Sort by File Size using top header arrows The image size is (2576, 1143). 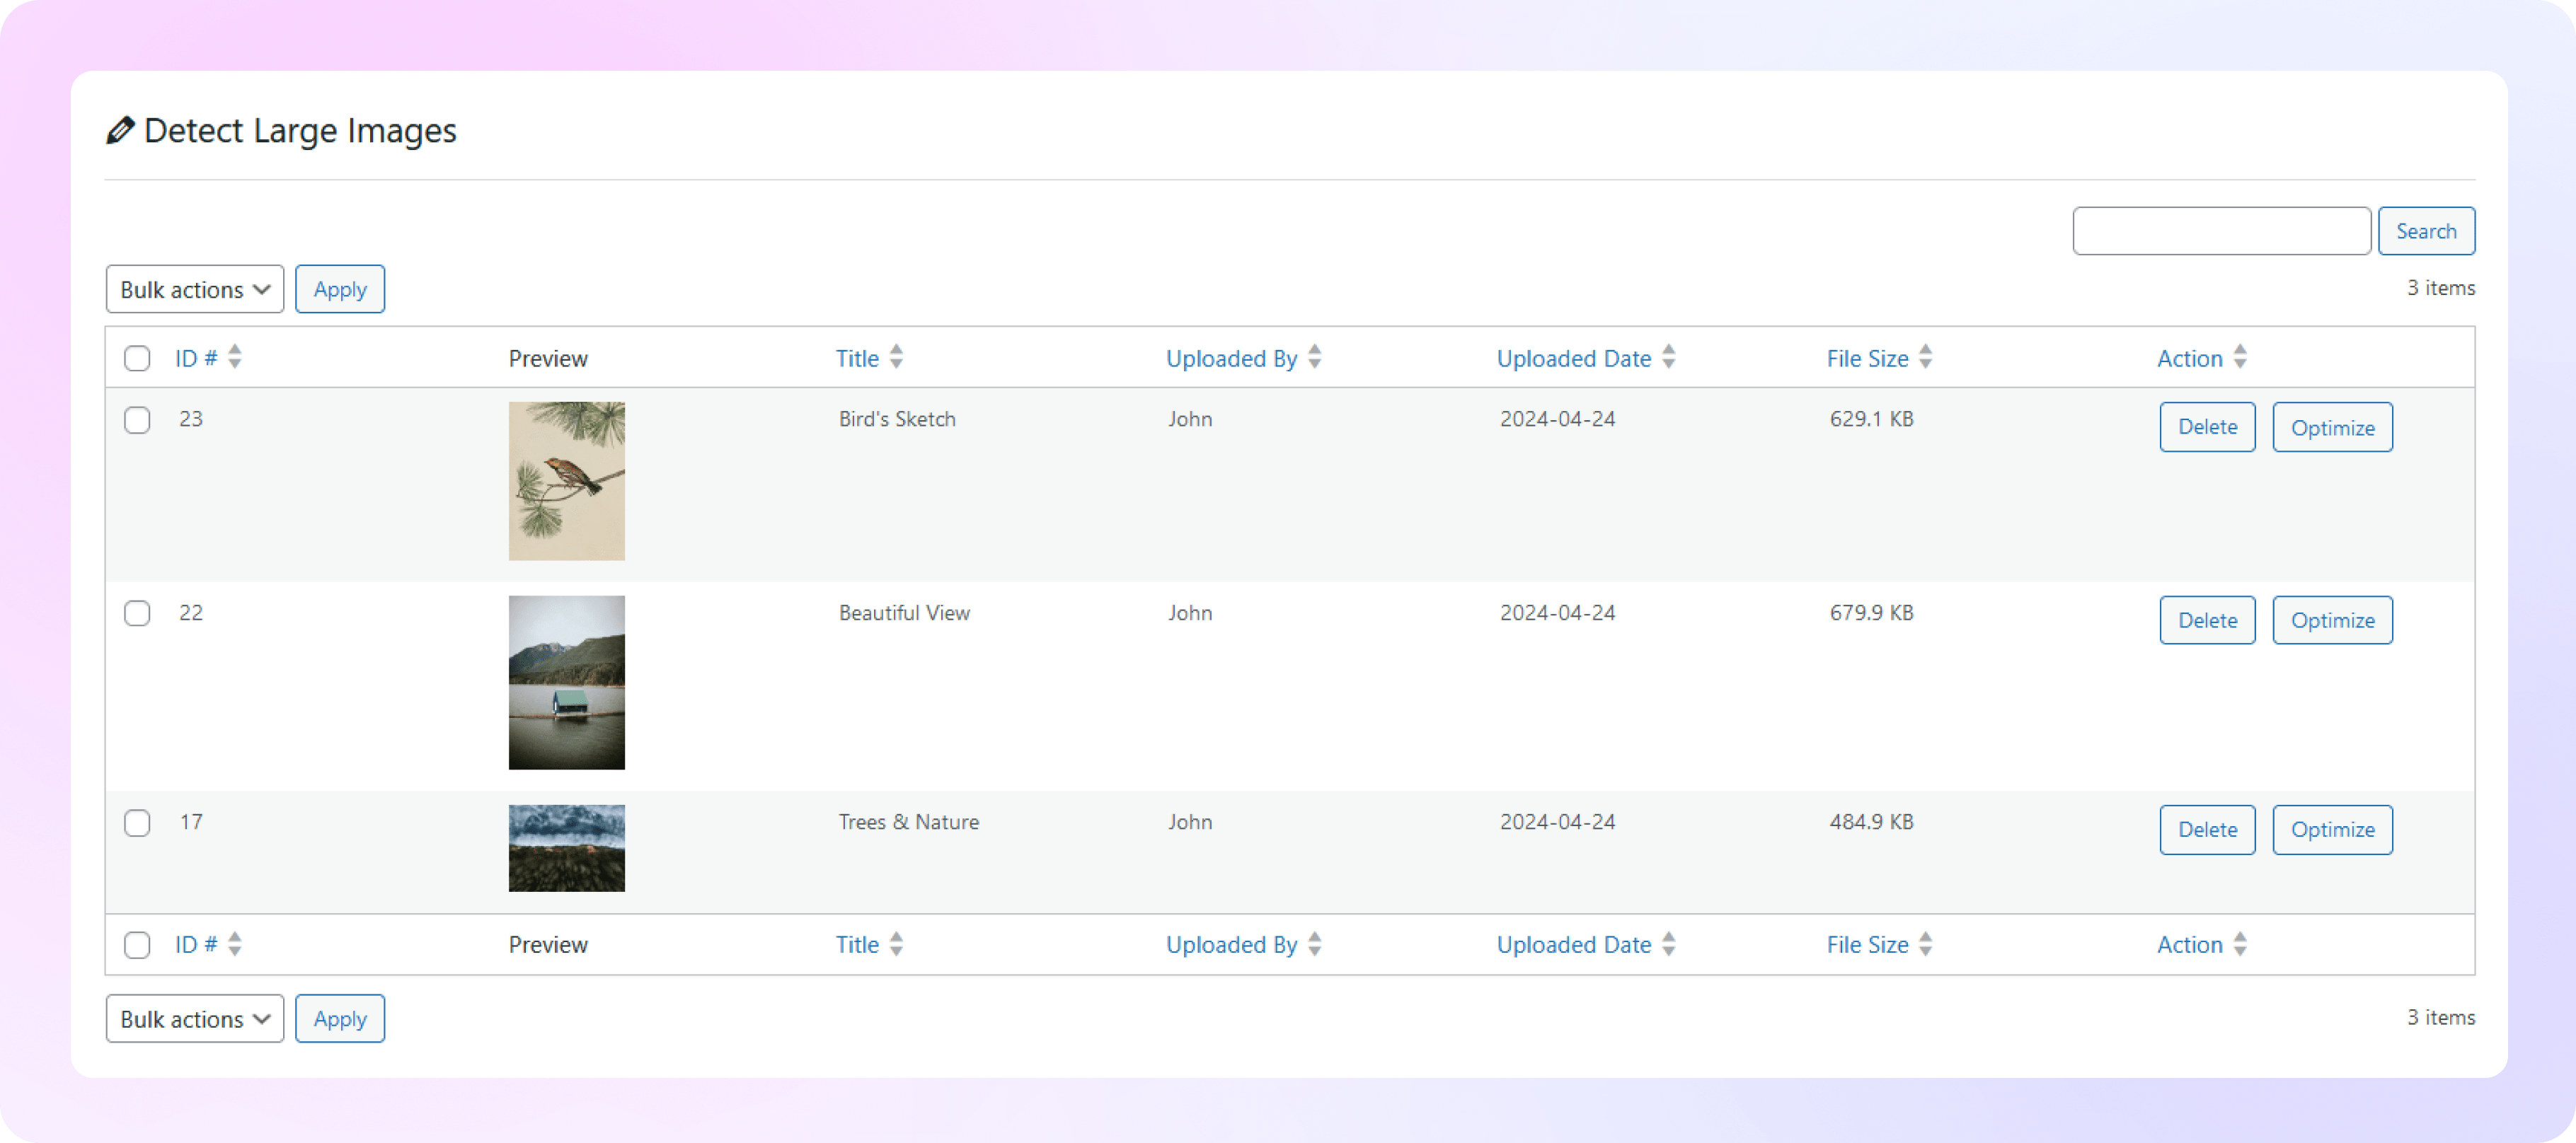coord(1926,356)
